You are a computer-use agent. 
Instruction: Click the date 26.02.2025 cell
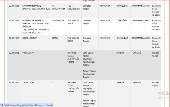104,38
